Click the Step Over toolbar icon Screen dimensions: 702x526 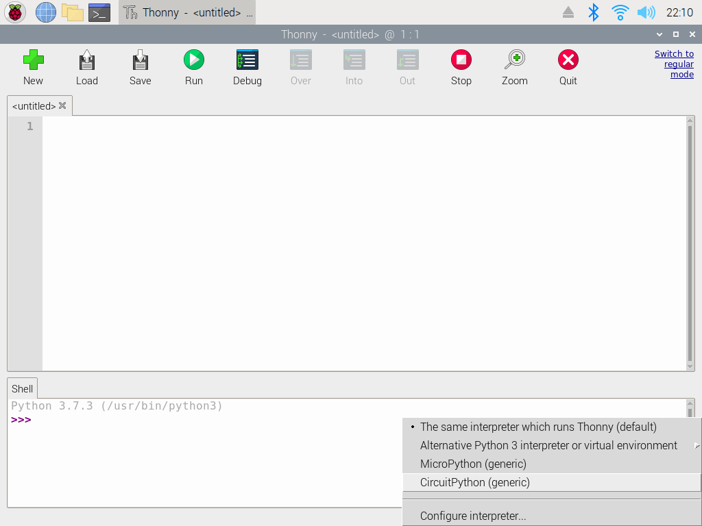point(300,60)
